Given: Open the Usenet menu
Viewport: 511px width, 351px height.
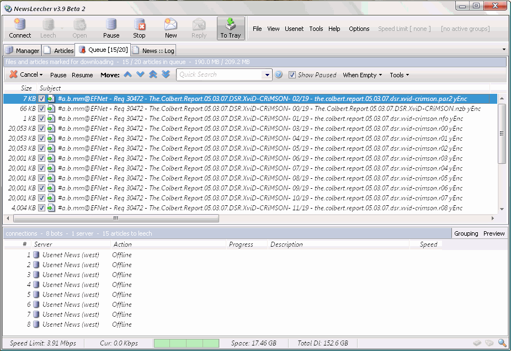Looking at the screenshot, I should [x=294, y=29].
